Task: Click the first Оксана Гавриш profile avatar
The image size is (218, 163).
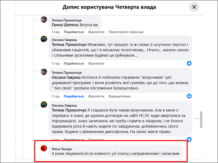Action: pos(44,39)
